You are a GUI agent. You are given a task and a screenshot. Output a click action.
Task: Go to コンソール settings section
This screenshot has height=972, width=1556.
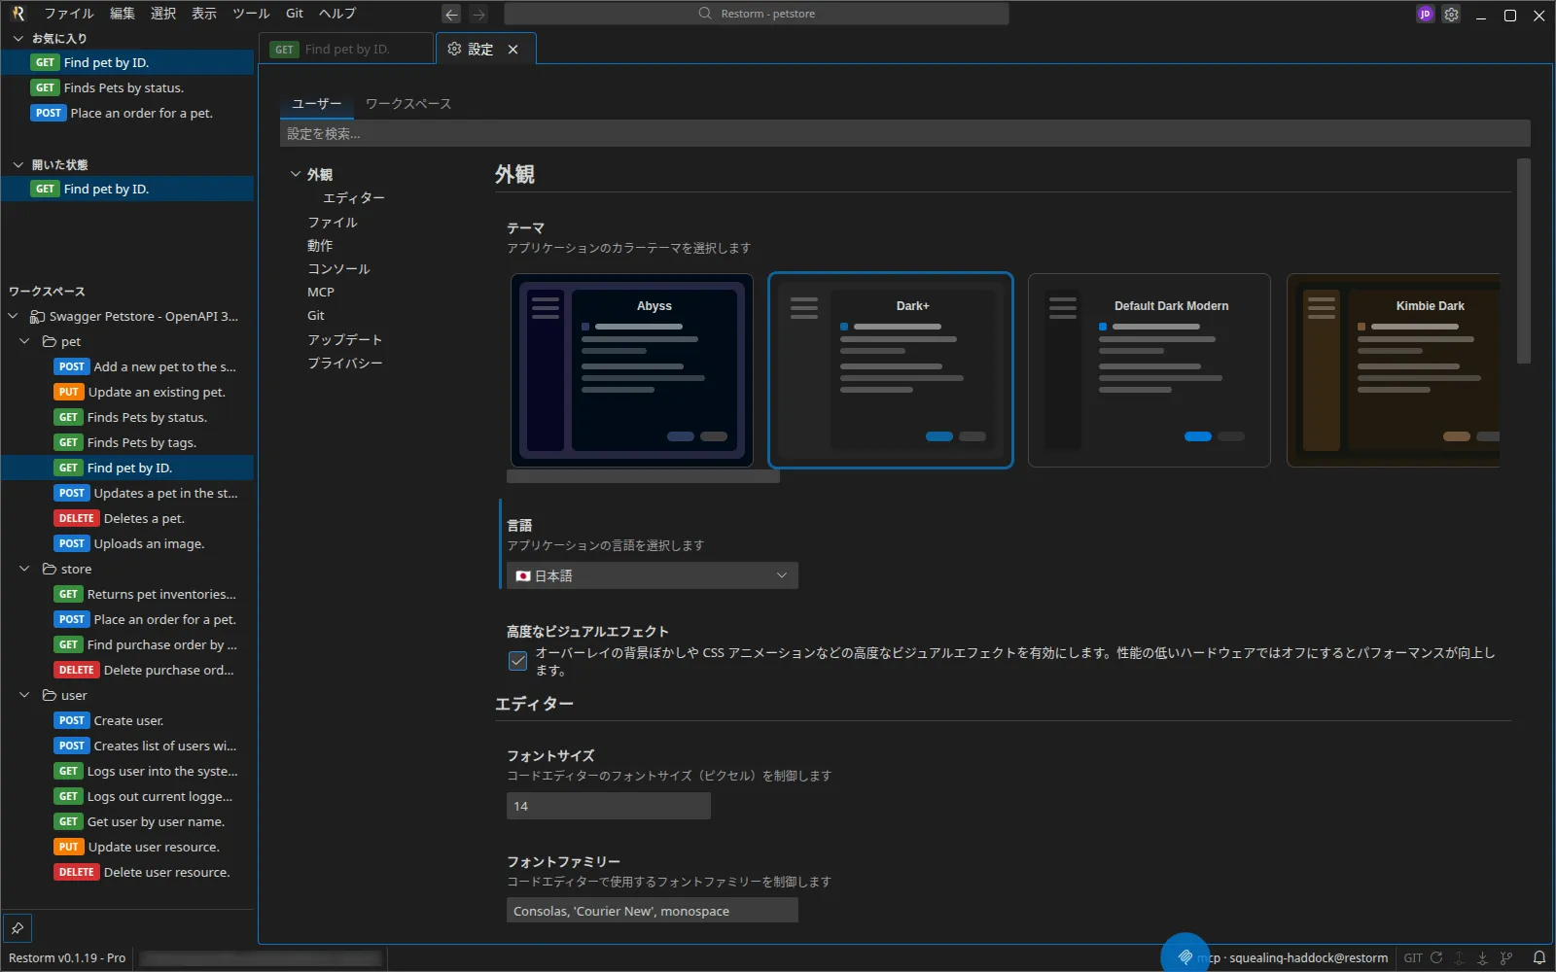click(338, 268)
